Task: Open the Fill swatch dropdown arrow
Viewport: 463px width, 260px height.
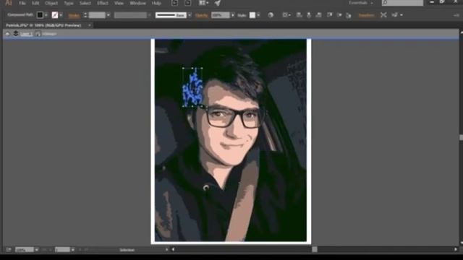Action: pos(46,15)
